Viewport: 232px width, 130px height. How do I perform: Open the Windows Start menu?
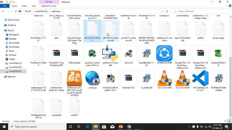click(x=4, y=127)
